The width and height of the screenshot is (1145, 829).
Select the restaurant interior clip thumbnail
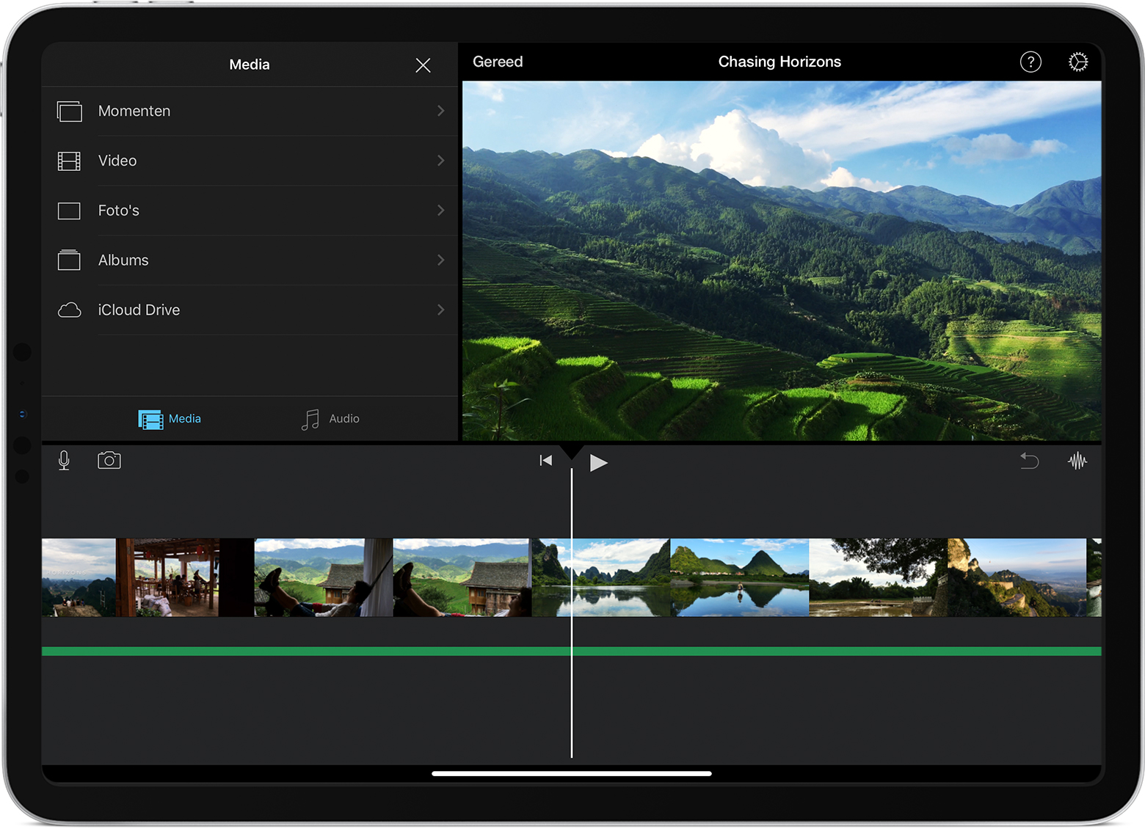(176, 577)
